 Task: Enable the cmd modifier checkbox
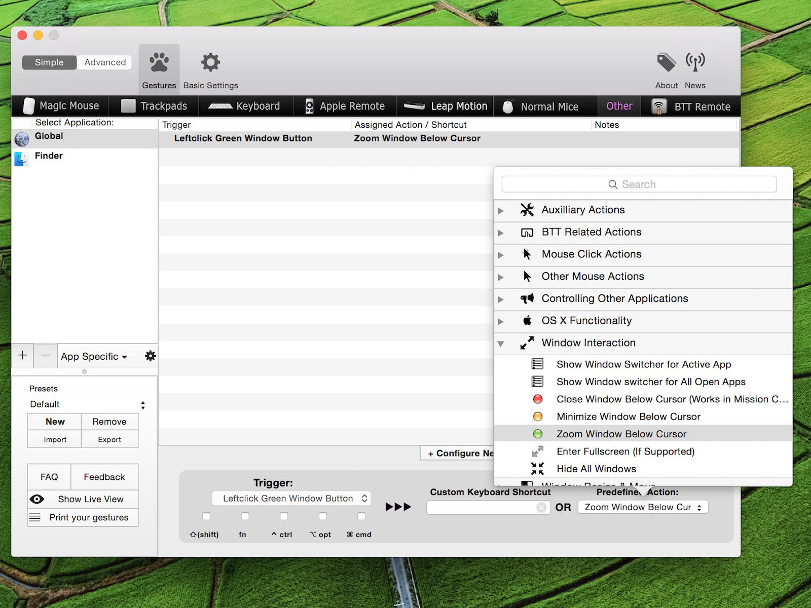coord(361,516)
